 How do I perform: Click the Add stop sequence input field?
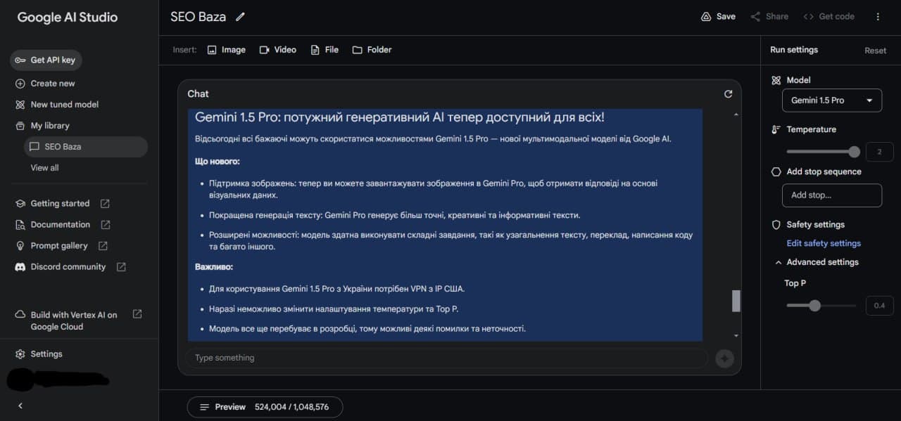832,195
